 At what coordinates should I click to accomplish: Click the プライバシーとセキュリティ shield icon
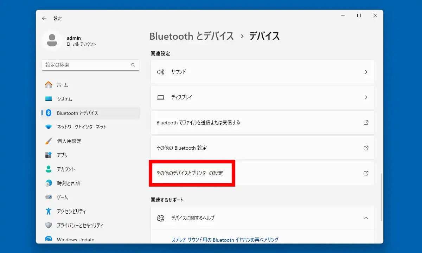49,225
